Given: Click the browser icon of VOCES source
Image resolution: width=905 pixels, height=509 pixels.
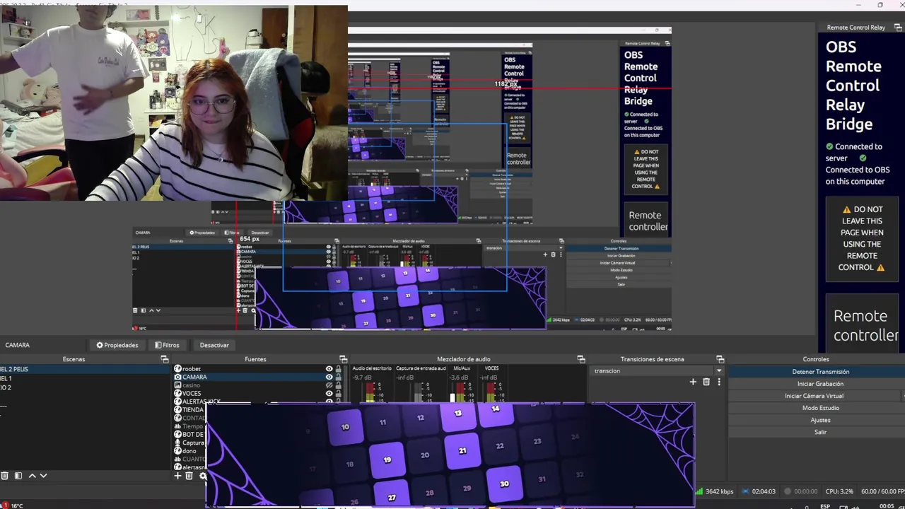Looking at the screenshot, I should tap(177, 393).
